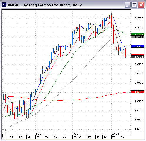Click the Nov month label on time axis
This screenshot has width=146, height=141.
(x=39, y=134)
